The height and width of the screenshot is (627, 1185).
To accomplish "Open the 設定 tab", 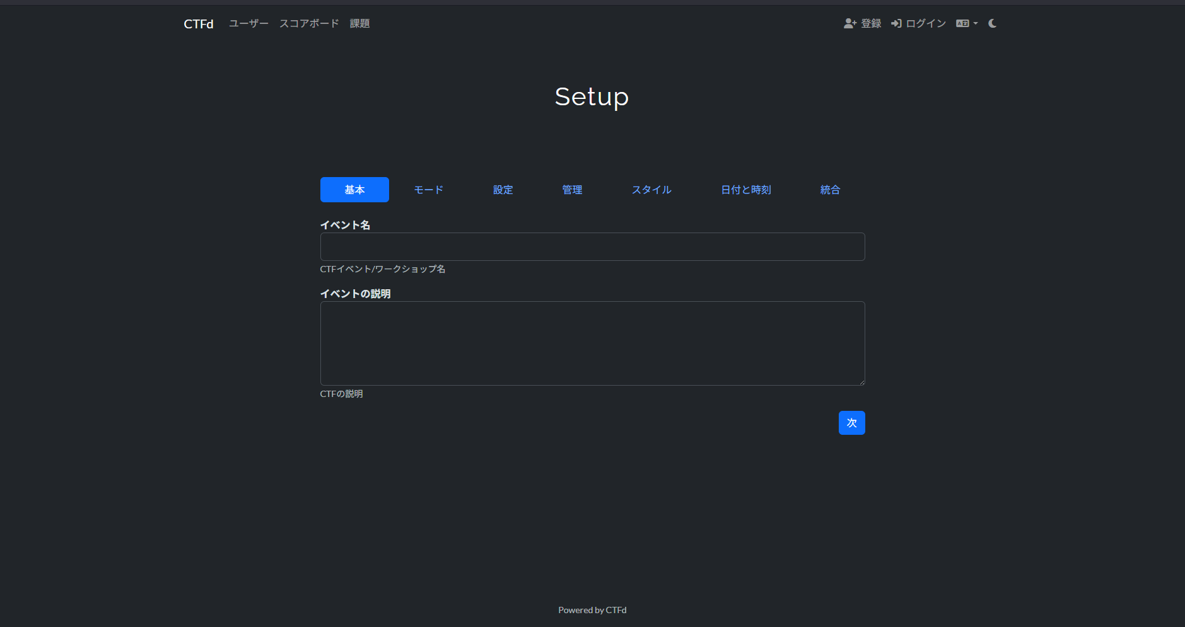I will (503, 190).
